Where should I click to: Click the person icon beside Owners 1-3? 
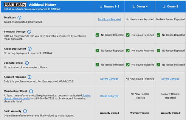click(x=101, y=7)
